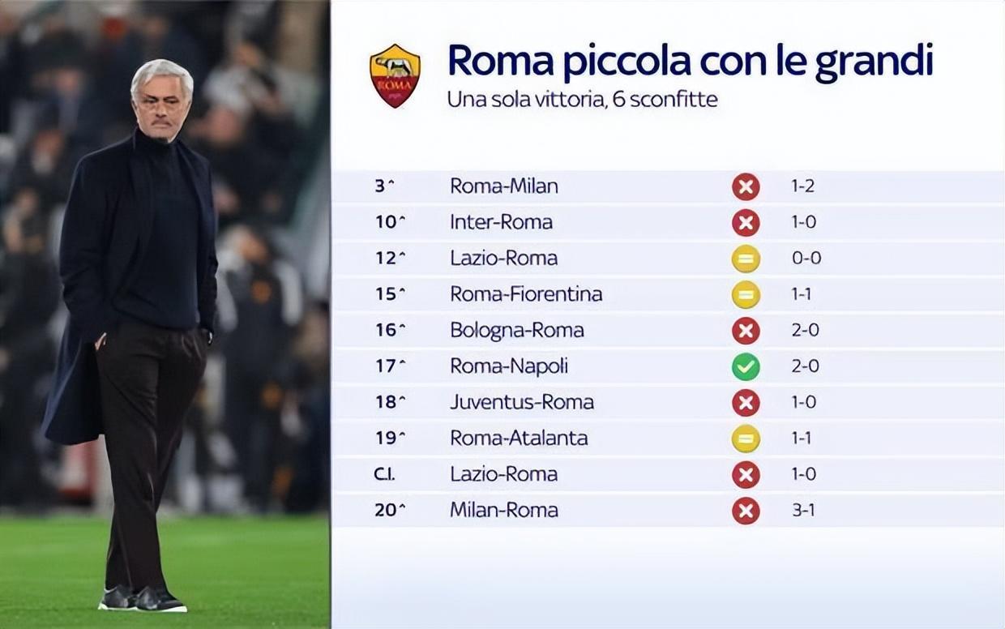This screenshot has height=629, width=1005.
Task: Click the yellow draw icon for Roma-Atalanta
Action: (746, 439)
